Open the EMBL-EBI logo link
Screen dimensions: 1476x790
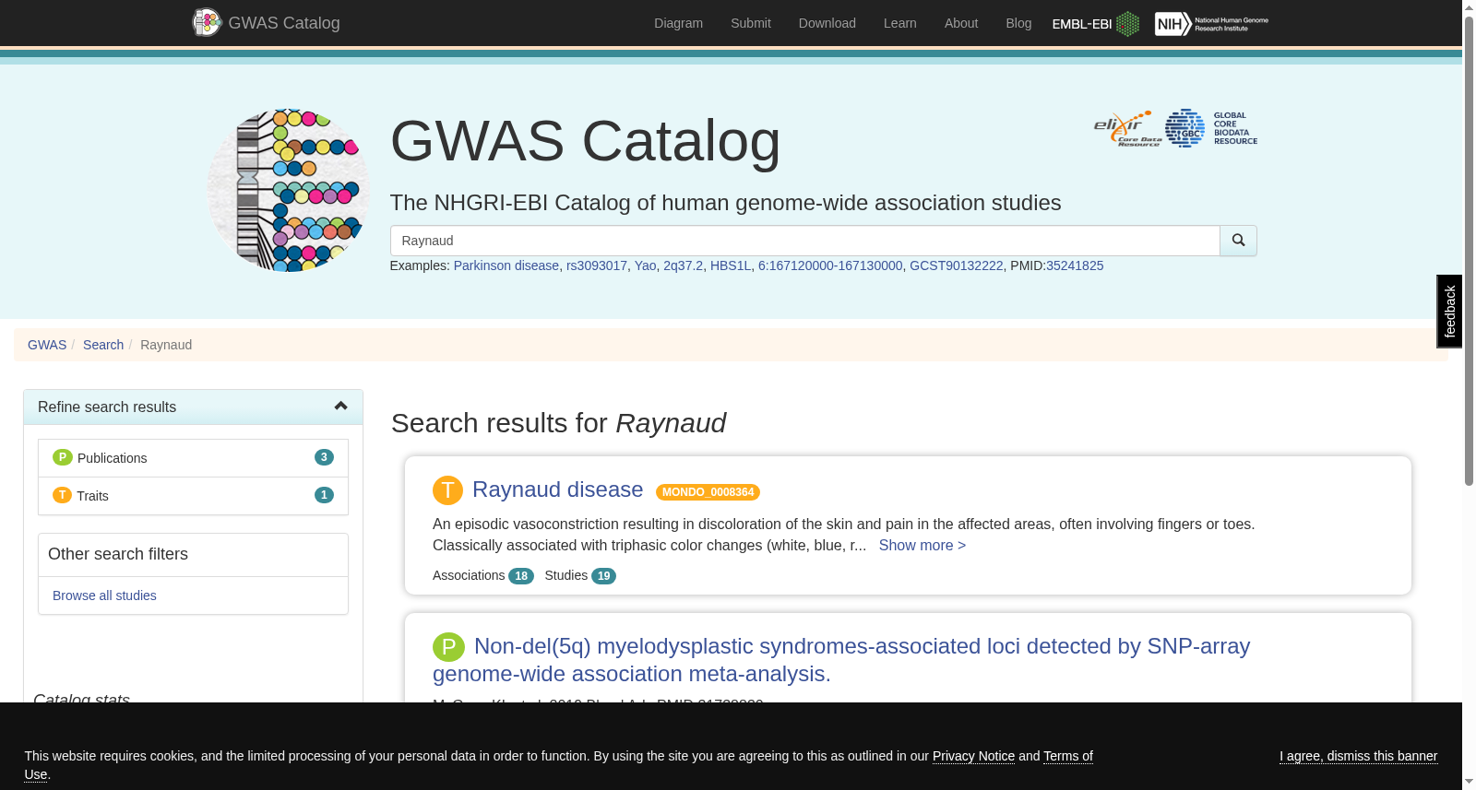[x=1095, y=24]
